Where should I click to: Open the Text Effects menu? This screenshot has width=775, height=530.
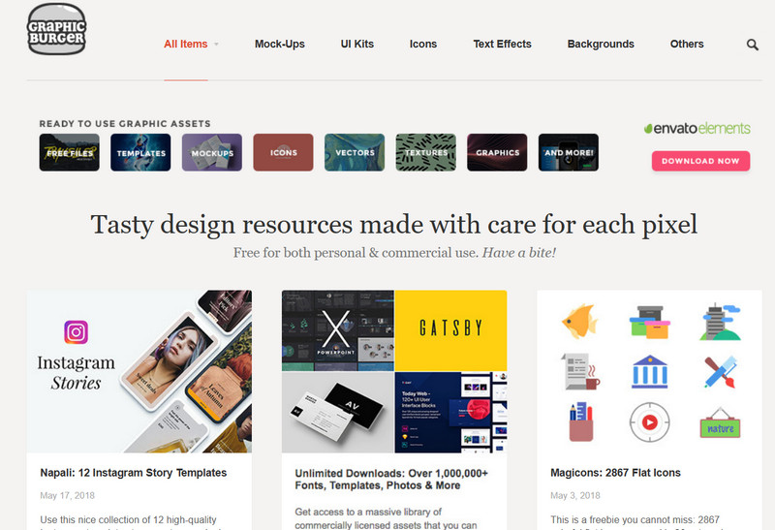pyautogui.click(x=502, y=44)
